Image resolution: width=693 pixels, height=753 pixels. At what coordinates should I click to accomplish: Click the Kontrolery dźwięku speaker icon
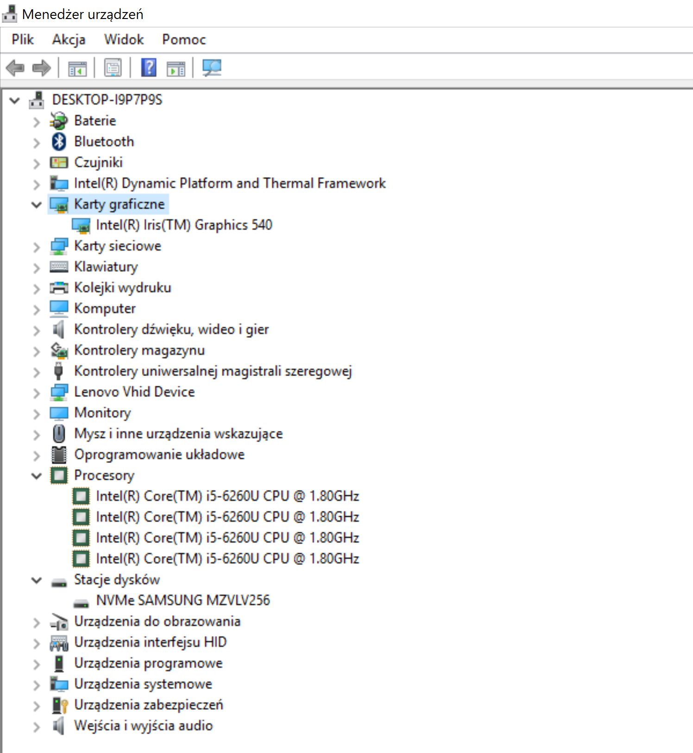tap(59, 329)
